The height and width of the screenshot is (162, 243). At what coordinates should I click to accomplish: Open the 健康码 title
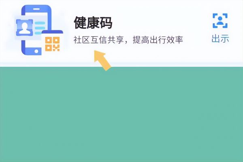point(93,23)
